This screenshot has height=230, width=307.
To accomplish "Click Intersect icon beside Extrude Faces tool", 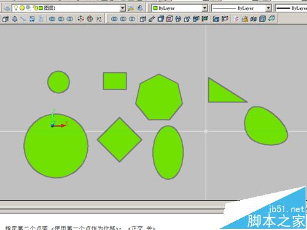I will [x=132, y=19].
